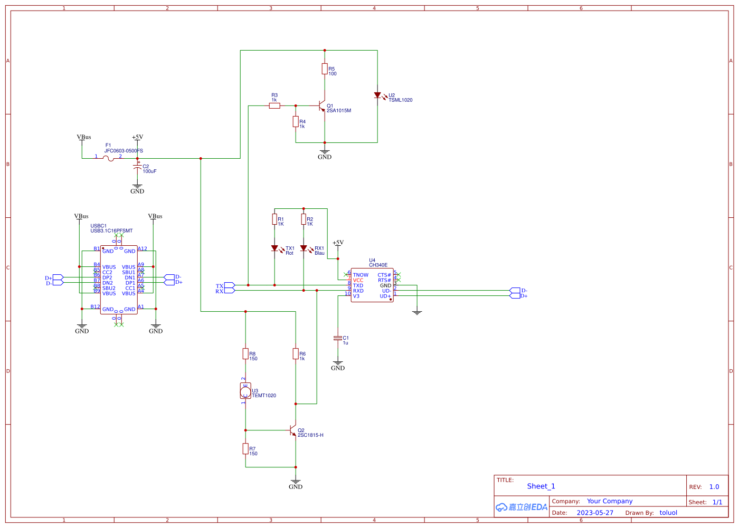Click the U3 TEMT1020 phototransistor symbol
The image size is (739, 528).
(x=245, y=391)
